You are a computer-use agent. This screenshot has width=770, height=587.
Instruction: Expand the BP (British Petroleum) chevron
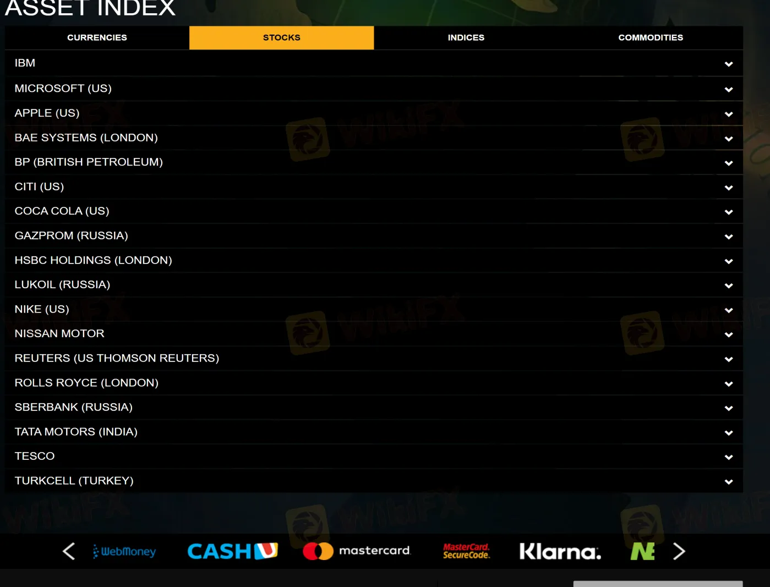tap(729, 163)
